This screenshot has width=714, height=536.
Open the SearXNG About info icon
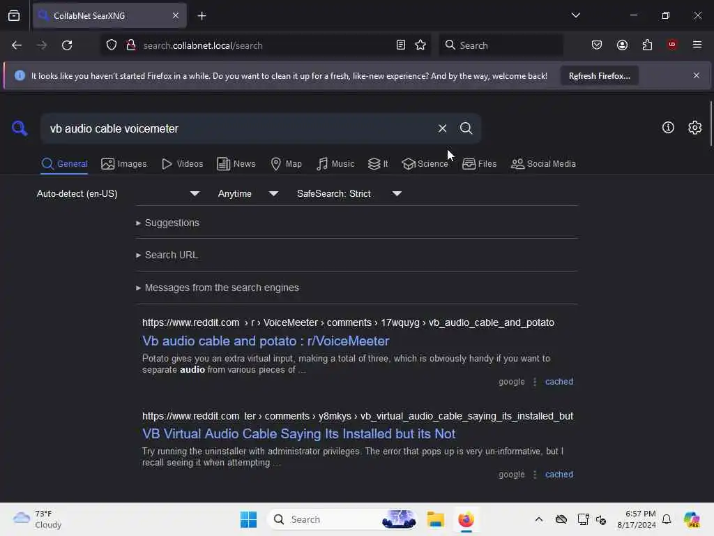667,128
